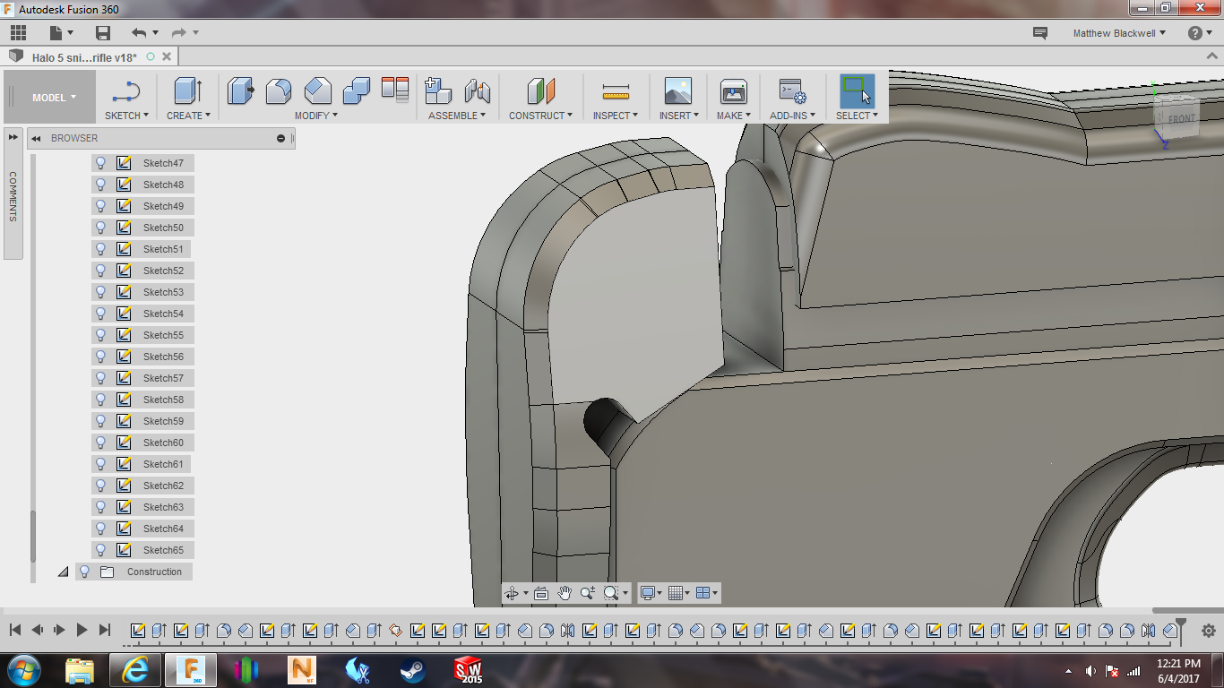Open the SKETCH dropdown menu
This screenshot has width=1224, height=688.
pos(126,116)
